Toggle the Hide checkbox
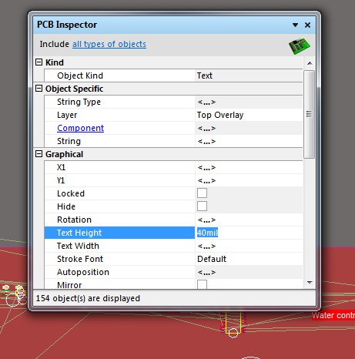The width and height of the screenshot is (355, 359). point(202,206)
